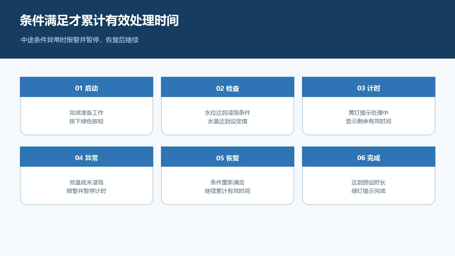Select subtitle 中途条件异常时报警并暂停，恢复后继续
455x256 pixels.
pos(80,40)
